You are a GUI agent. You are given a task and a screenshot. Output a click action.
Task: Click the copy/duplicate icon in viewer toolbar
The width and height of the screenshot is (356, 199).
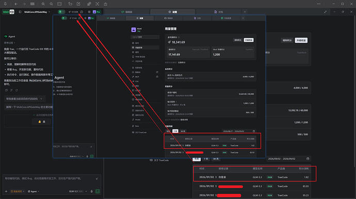pyautogui.click(x=89, y=4)
